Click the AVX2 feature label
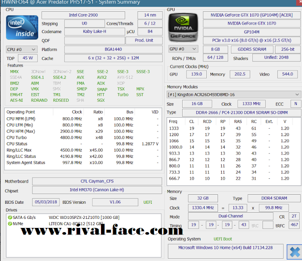 tap(102, 78)
